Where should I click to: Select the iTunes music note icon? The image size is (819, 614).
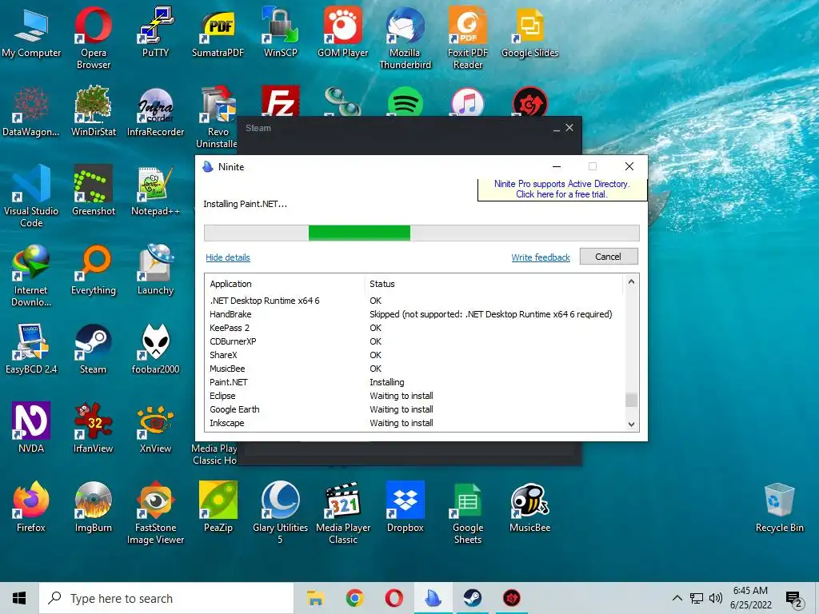click(467, 102)
